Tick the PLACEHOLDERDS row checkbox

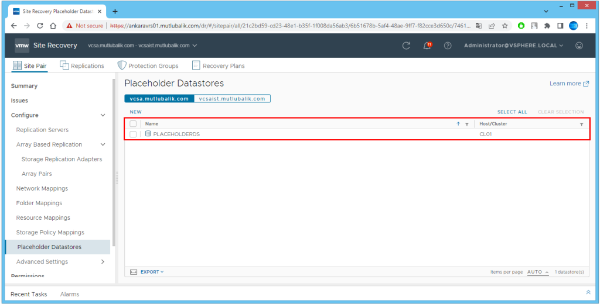(x=133, y=134)
